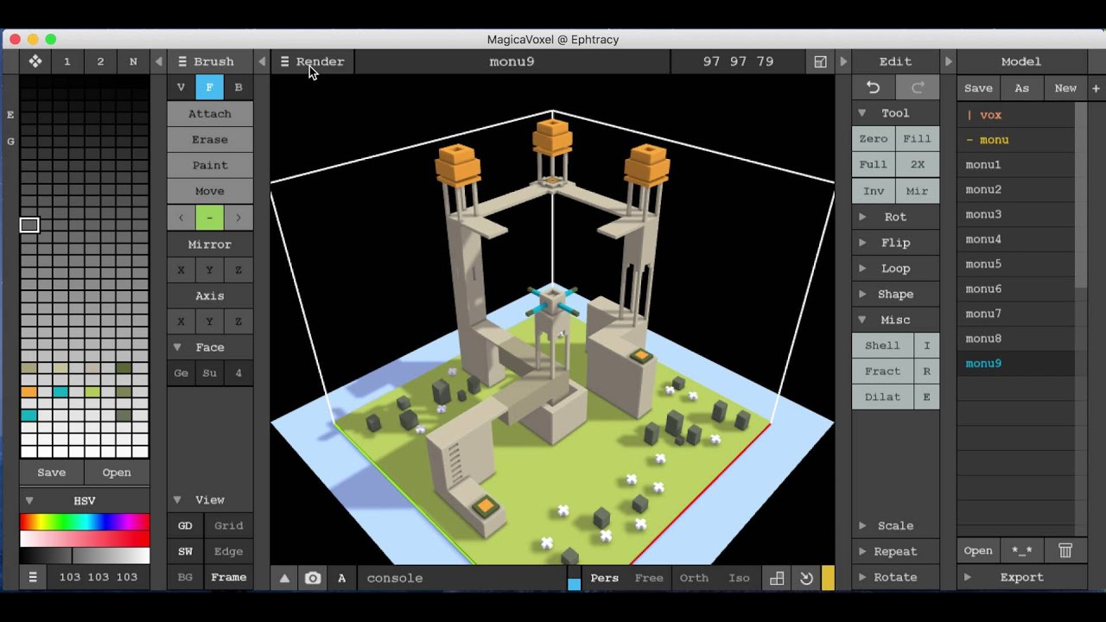This screenshot has width=1106, height=622.
Task: Collapse the Brush panel arrow
Action: click(262, 61)
